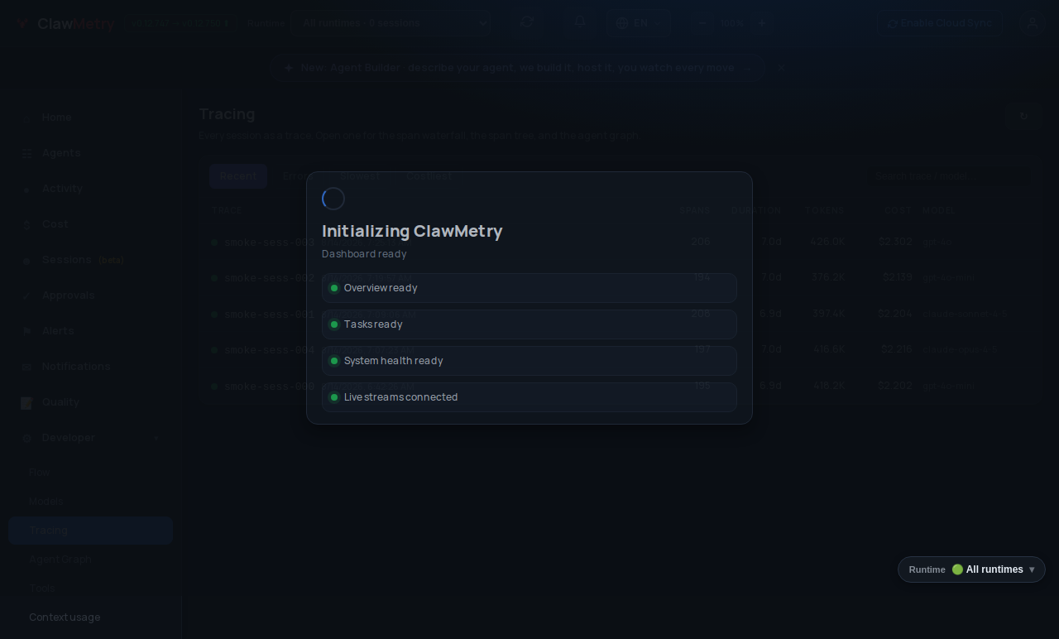The width and height of the screenshot is (1059, 639).
Task: Select Tracing in the sidebar
Action: (x=90, y=531)
